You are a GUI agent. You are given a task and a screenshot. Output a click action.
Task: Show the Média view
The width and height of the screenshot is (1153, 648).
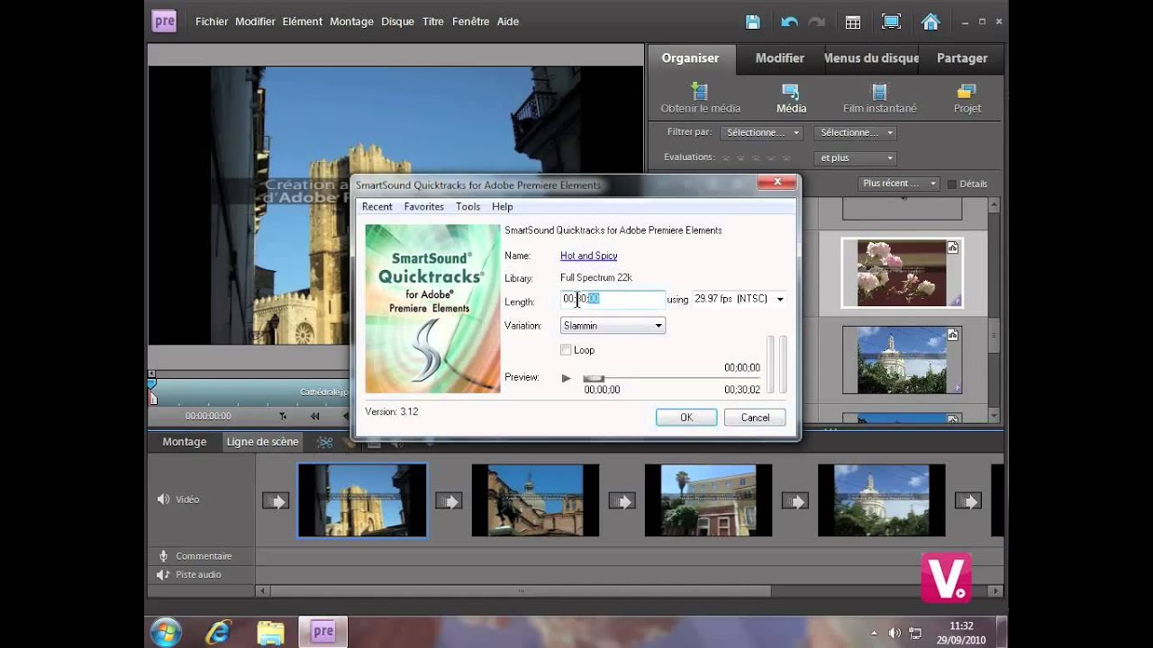pyautogui.click(x=791, y=98)
